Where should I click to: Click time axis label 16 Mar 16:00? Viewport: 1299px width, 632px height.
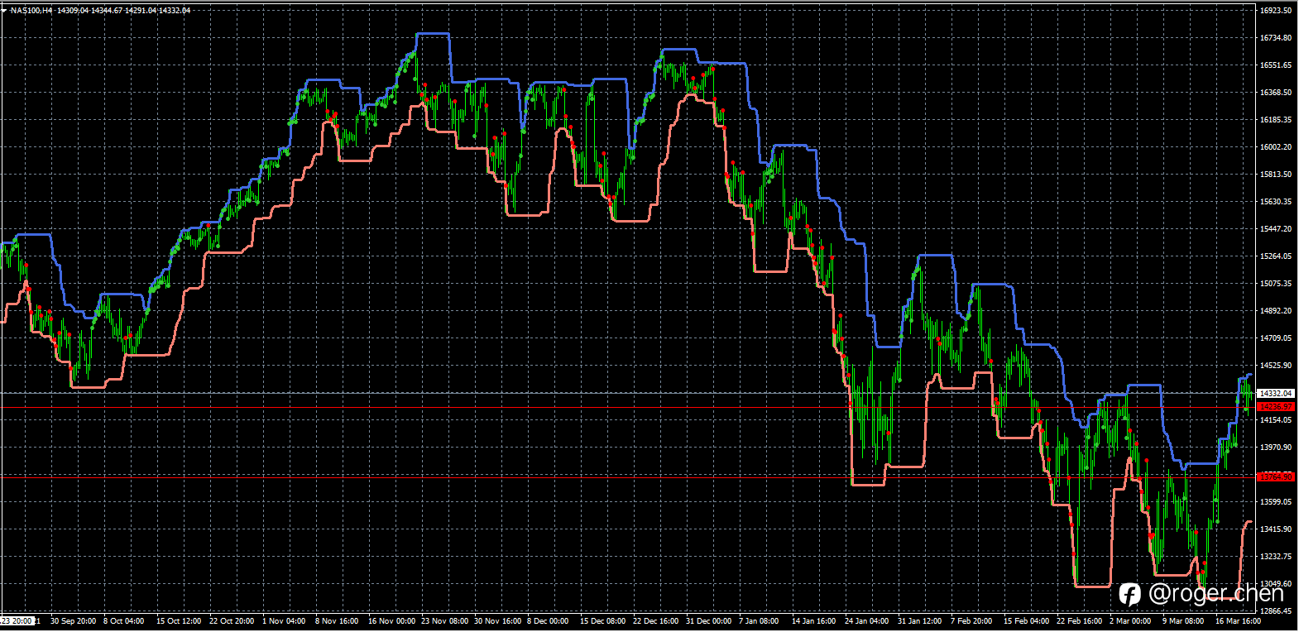click(1238, 621)
